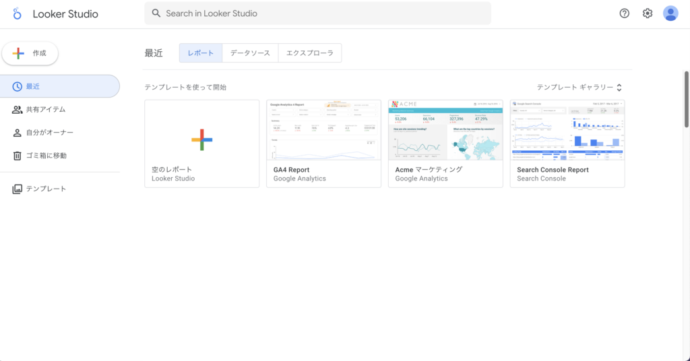Click the plus icon in 空のレポート card
690x361 pixels.
click(202, 140)
